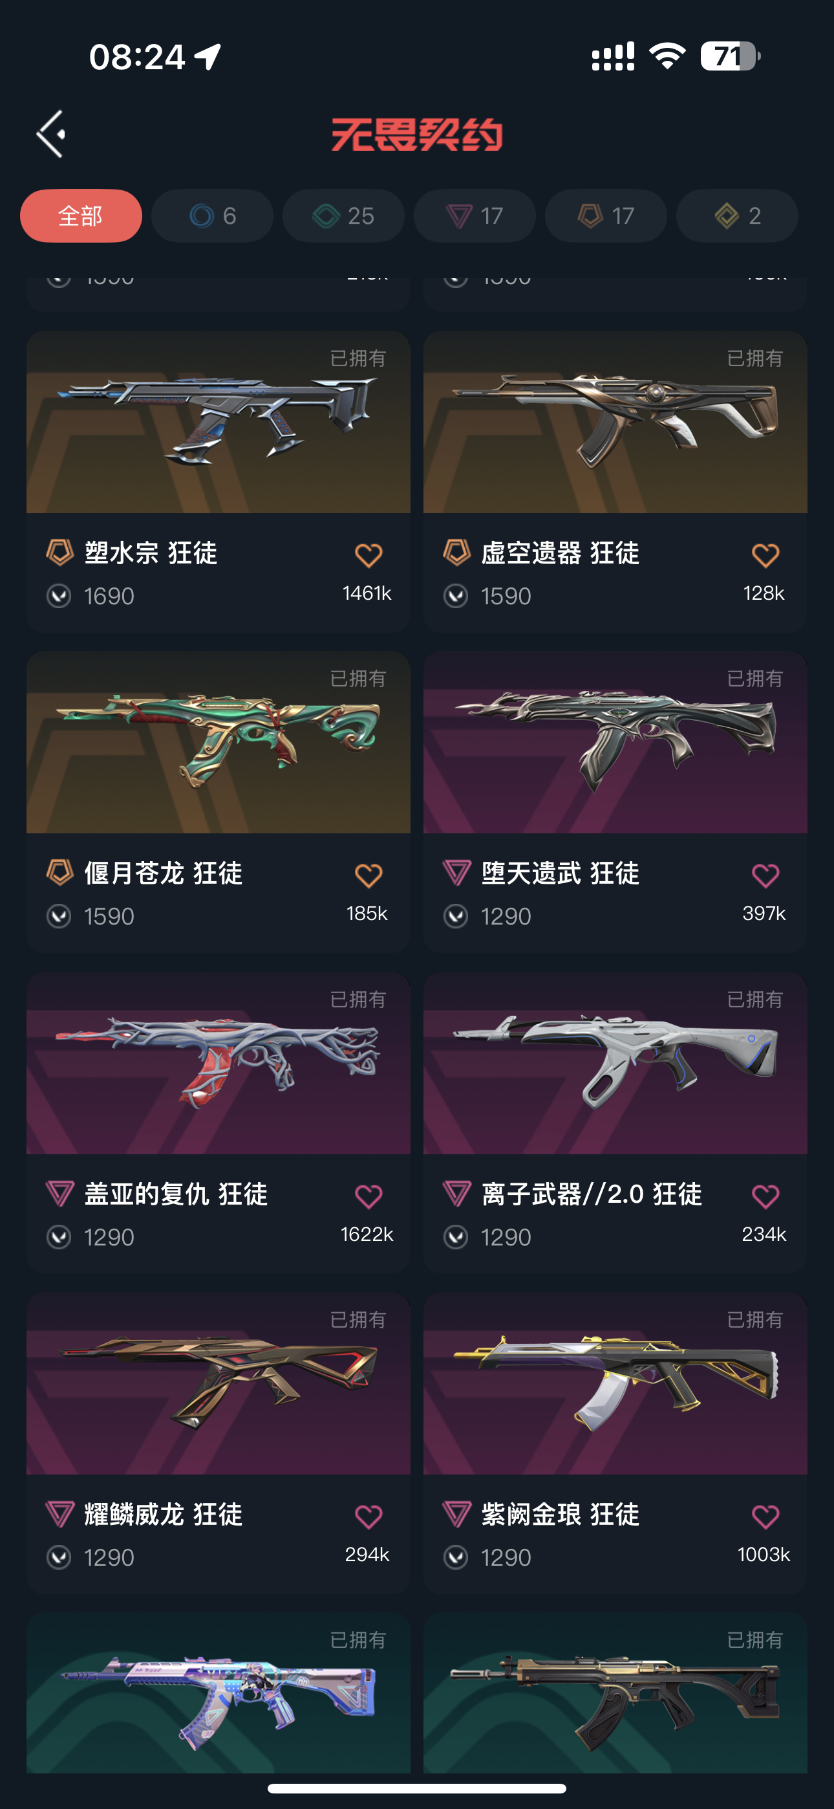Click the 塑水宗 狂徒 tier badge icon
This screenshot has width=834, height=1809.
[x=59, y=553]
